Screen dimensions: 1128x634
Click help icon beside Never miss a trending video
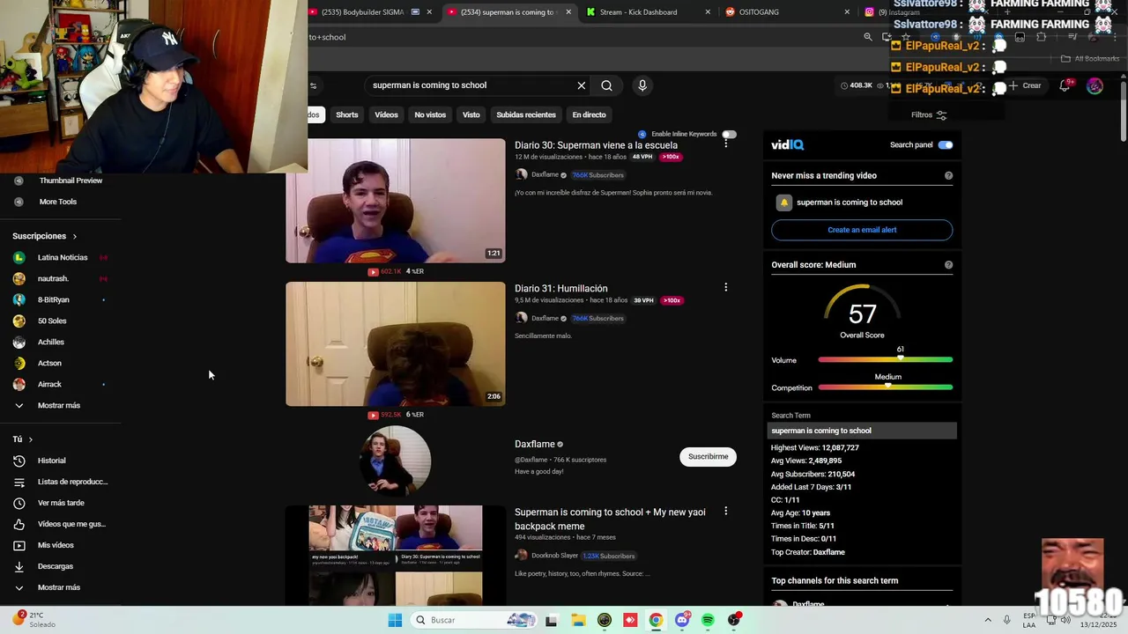point(948,175)
